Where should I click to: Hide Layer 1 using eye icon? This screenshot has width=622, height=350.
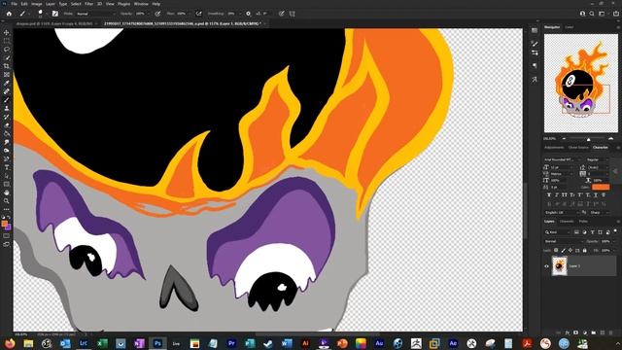(546, 266)
